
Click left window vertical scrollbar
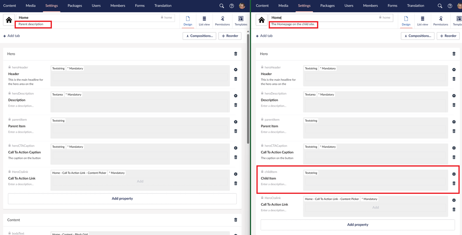249,89
